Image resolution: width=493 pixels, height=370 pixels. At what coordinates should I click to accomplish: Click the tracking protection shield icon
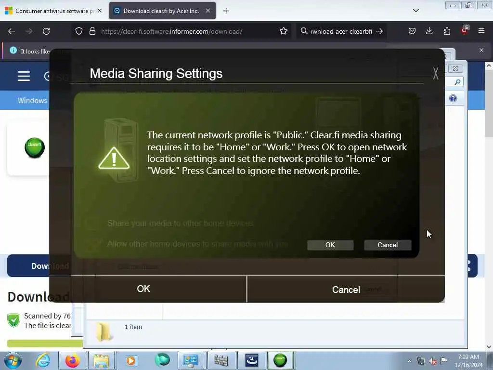79,31
